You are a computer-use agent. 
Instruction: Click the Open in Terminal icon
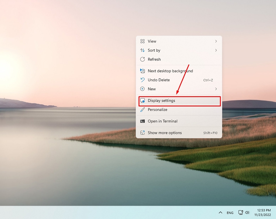pyautogui.click(x=143, y=121)
